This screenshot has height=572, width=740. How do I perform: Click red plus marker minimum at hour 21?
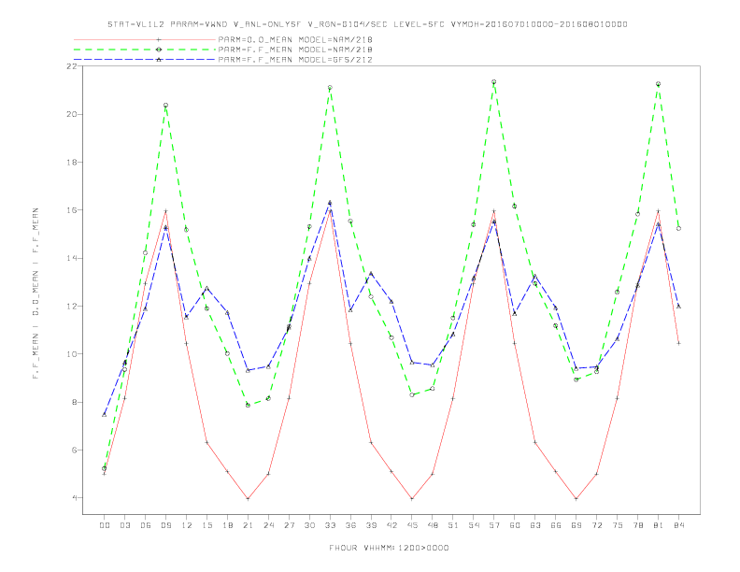click(248, 498)
